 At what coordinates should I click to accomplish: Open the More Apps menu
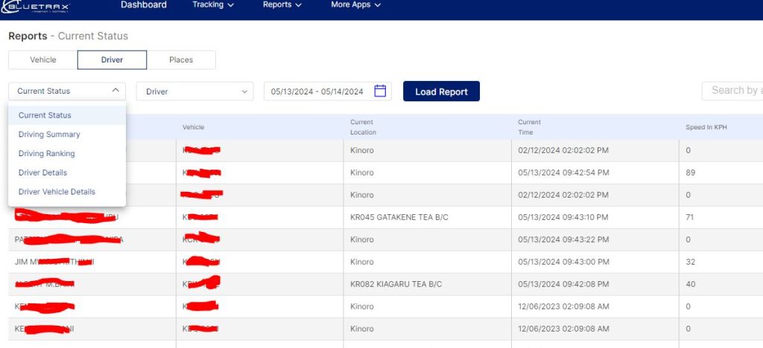(355, 4)
